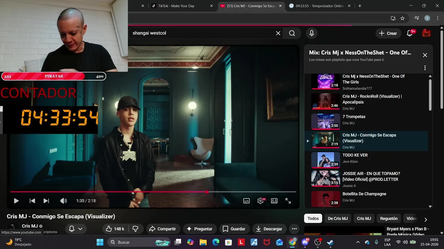Click the search magnifier button
The height and width of the screenshot is (249, 444).
pyautogui.click(x=292, y=33)
